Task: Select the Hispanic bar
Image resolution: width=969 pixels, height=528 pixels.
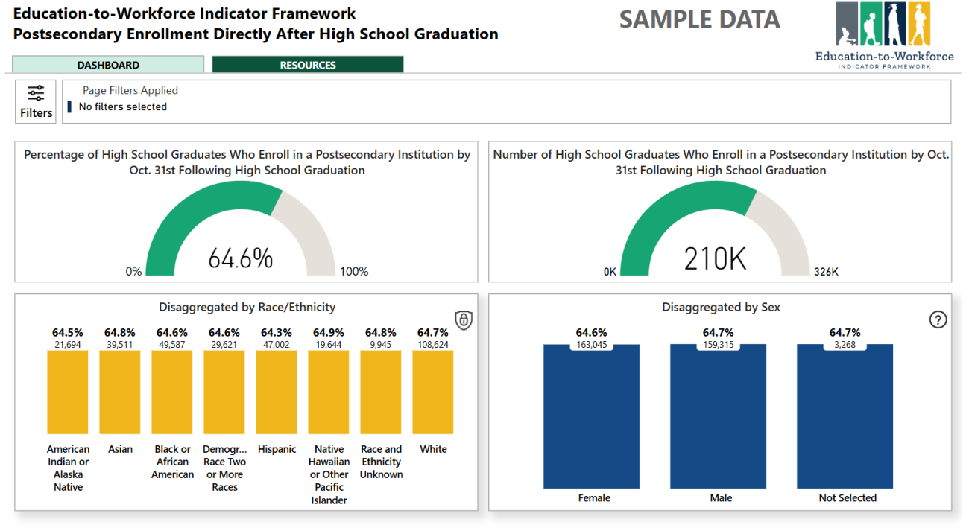Action: pos(277,391)
